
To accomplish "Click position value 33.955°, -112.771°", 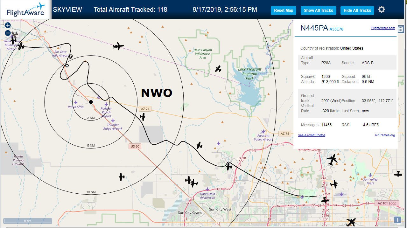I will 378,101.
